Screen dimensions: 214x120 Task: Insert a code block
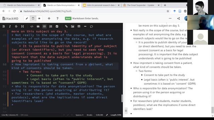click(32, 26)
